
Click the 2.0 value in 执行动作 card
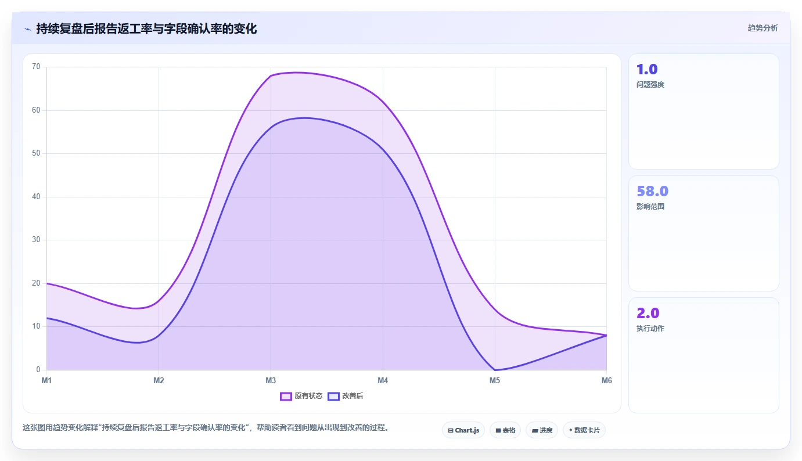tap(648, 313)
